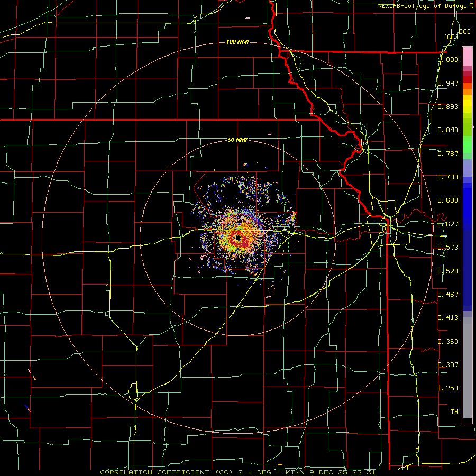Viewport: 476px width, 476px height.
Task: Click the 0.360 scale value
Action: 448,342
